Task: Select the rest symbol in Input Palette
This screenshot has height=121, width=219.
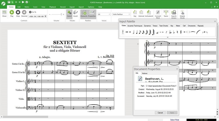Action: (123, 32)
